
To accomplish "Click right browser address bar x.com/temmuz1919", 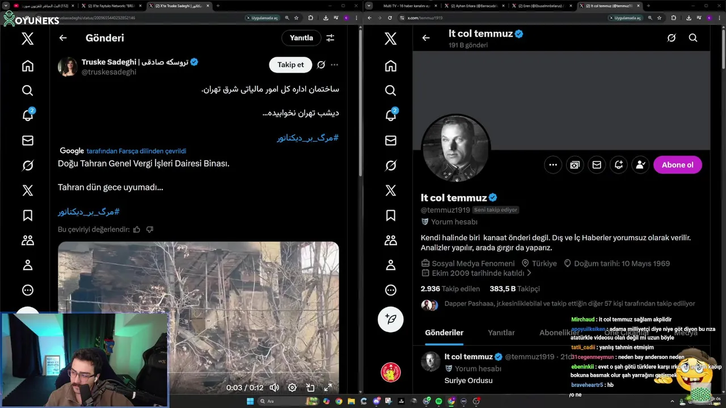I will tap(425, 18).
